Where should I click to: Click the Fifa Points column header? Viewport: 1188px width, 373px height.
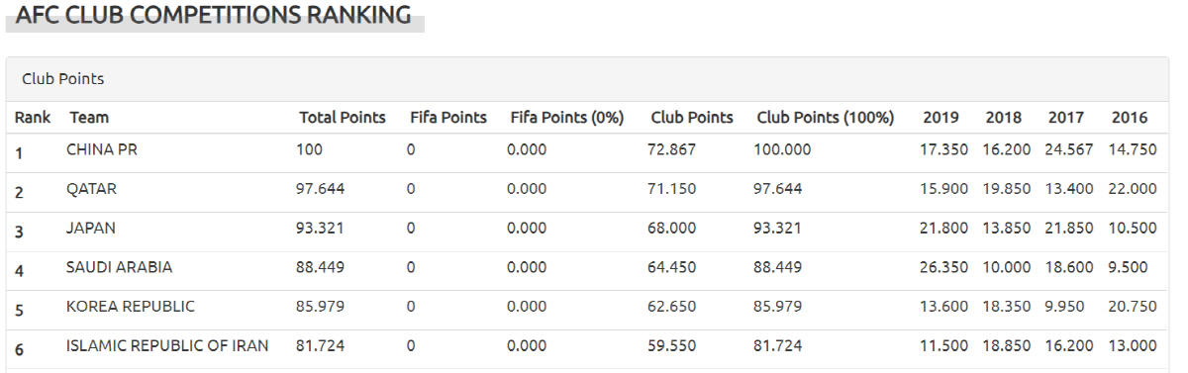(448, 118)
